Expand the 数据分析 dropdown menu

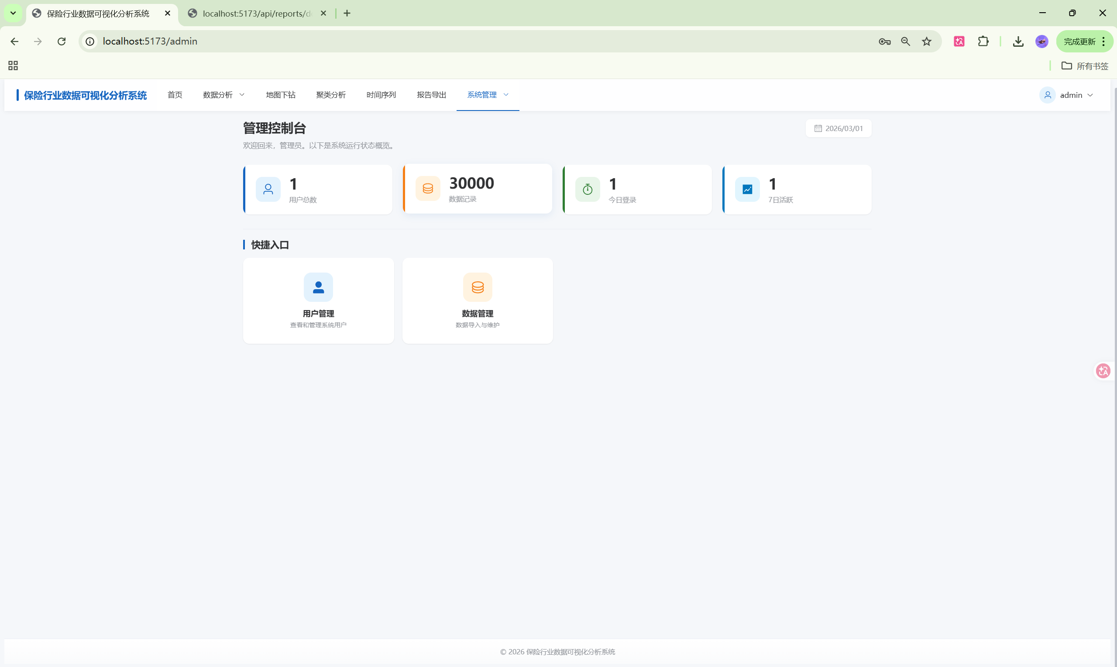[223, 95]
